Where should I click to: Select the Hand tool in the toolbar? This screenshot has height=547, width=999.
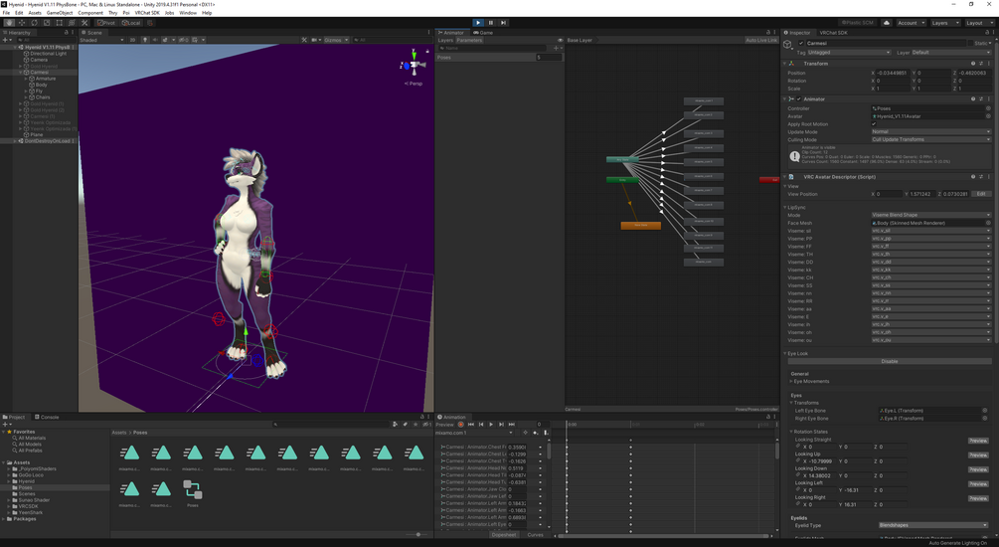tap(9, 22)
